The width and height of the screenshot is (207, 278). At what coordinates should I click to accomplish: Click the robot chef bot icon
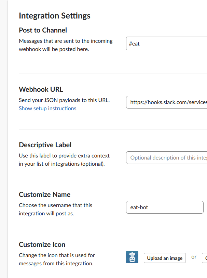tap(132, 257)
